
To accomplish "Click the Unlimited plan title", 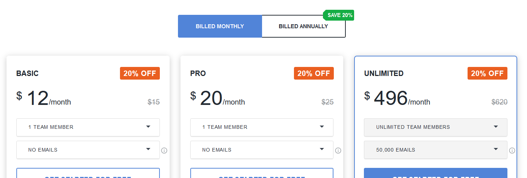I will (384, 73).
